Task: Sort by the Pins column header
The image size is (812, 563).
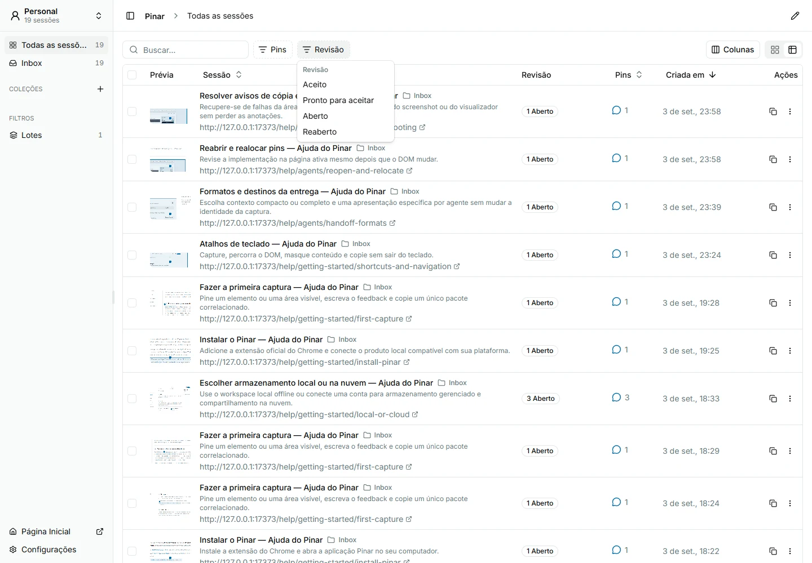Action: (628, 75)
